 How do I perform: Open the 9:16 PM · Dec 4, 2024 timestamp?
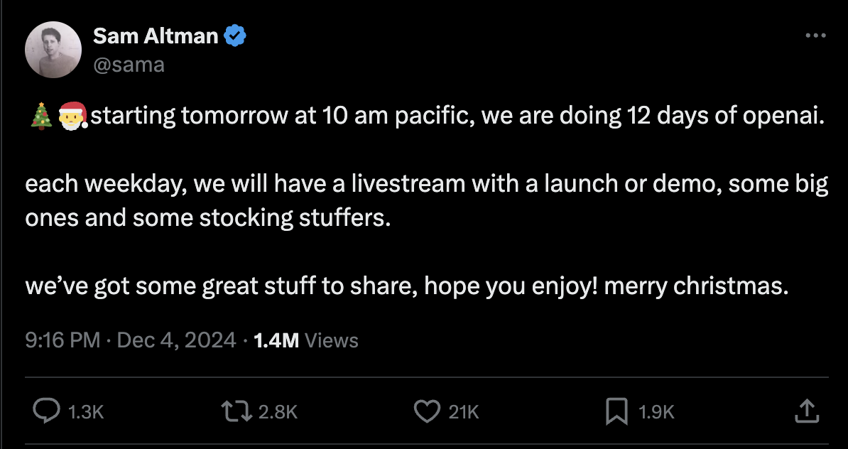130,340
